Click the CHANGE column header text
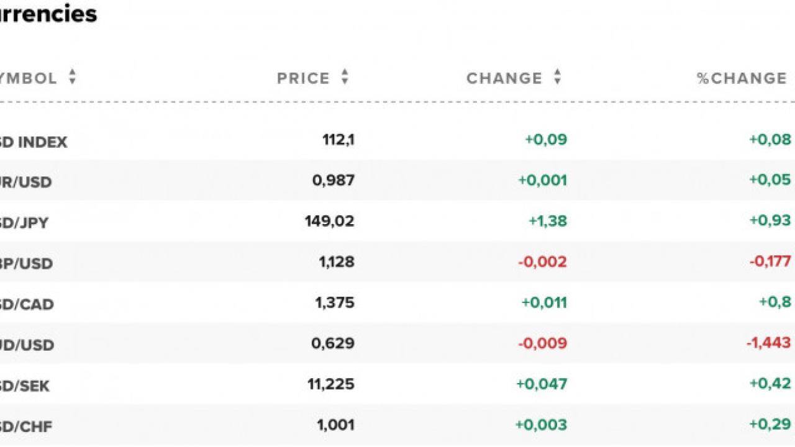 tap(504, 78)
